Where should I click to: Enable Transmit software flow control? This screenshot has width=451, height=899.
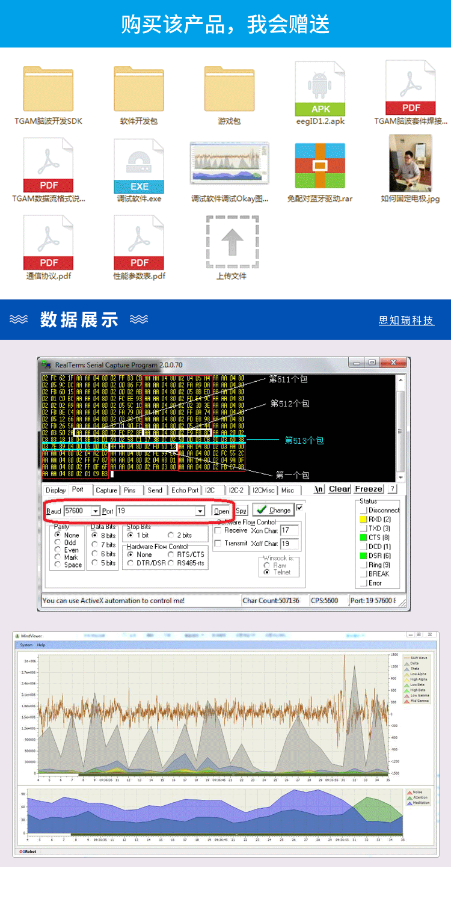click(218, 544)
